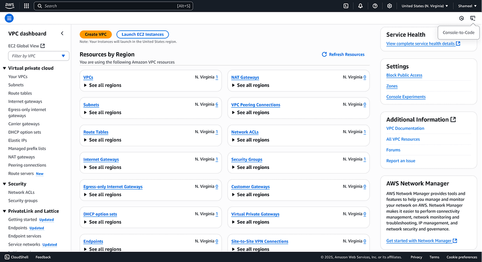Viewport: 482px width, 262px height.
Task: Open the VPC Peering Connections card link
Action: coord(256,105)
